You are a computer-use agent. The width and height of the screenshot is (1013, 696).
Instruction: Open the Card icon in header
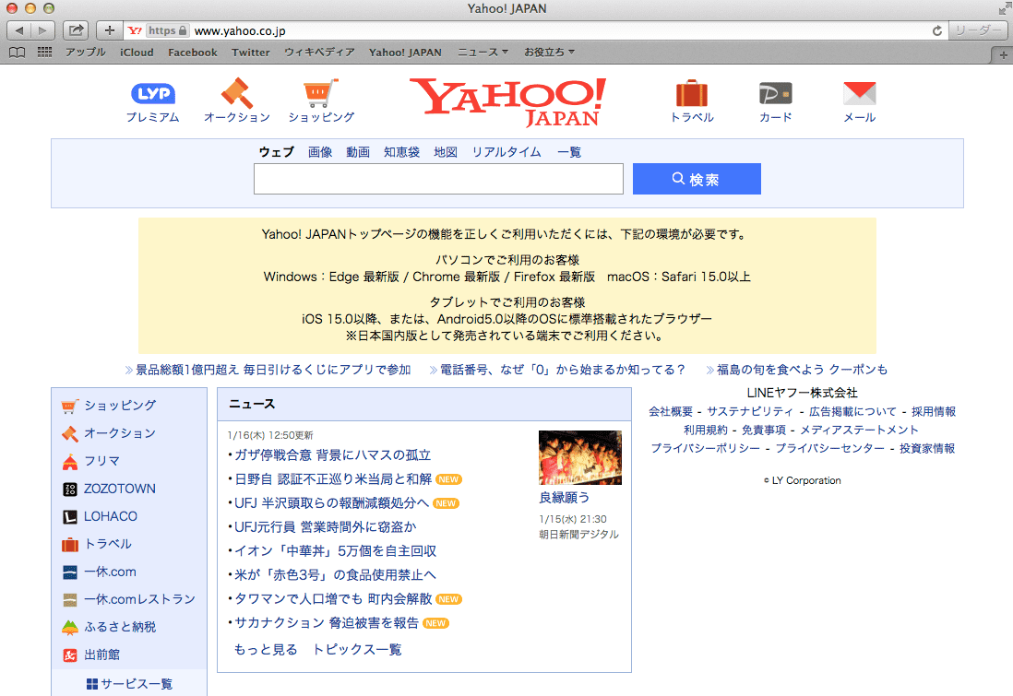775,94
